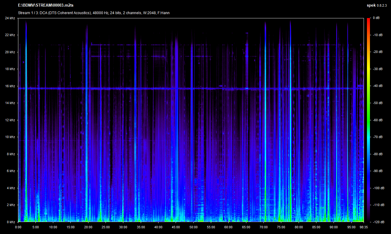The image size is (391, 234).
Task: Click the 20:00 time axis marker
Action: [x=88, y=227]
